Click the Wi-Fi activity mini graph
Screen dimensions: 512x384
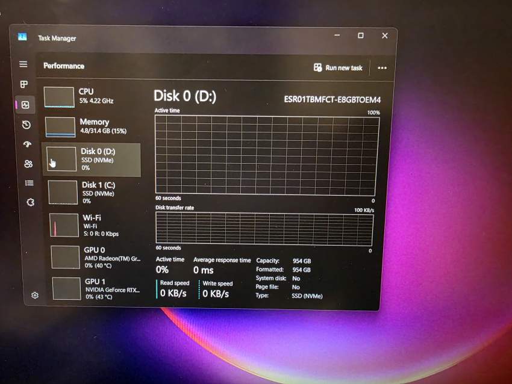64,225
